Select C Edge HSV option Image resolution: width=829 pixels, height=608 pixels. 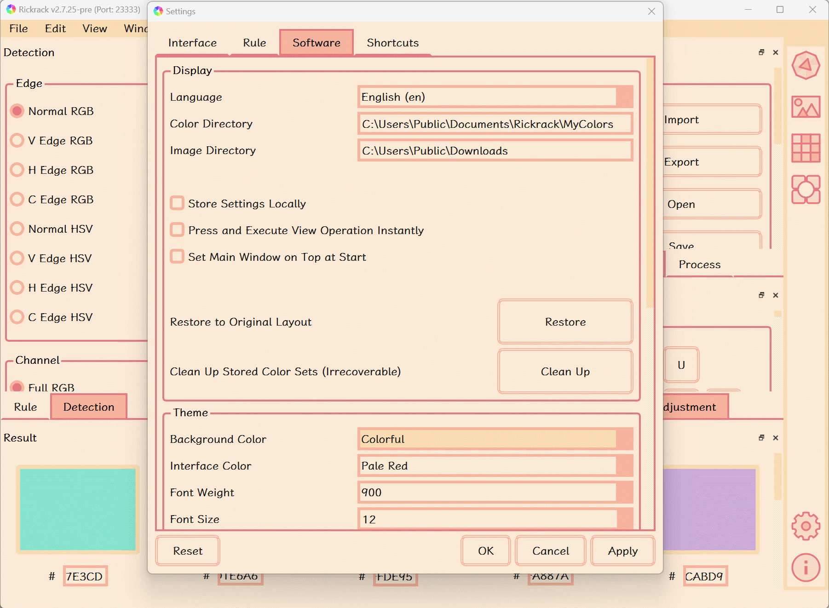coord(52,317)
